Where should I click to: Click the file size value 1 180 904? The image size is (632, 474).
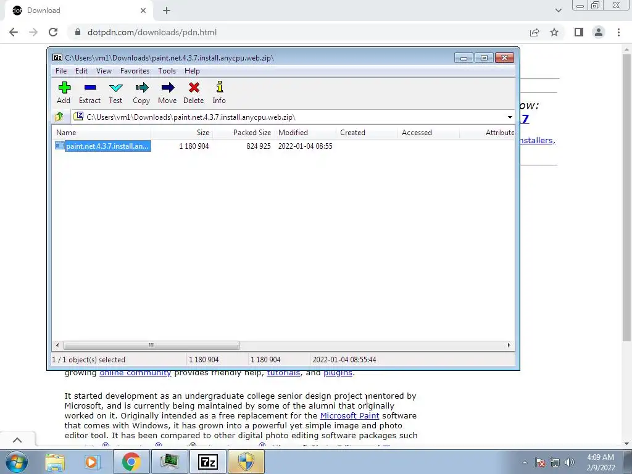[x=194, y=146]
